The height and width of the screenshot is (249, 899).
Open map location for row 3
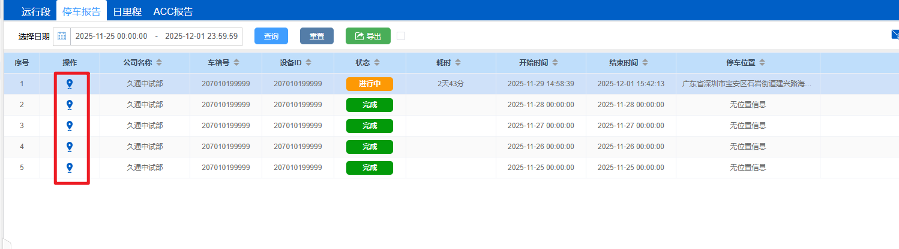[x=70, y=126]
